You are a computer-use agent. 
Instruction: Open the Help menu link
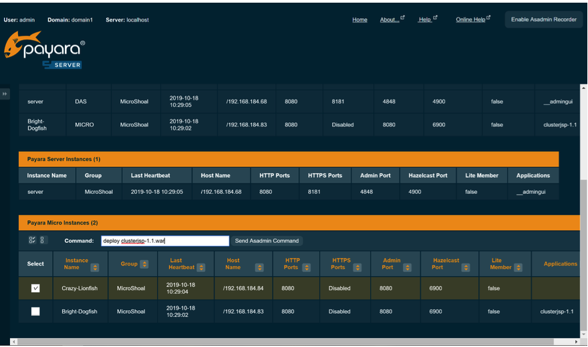coord(426,19)
